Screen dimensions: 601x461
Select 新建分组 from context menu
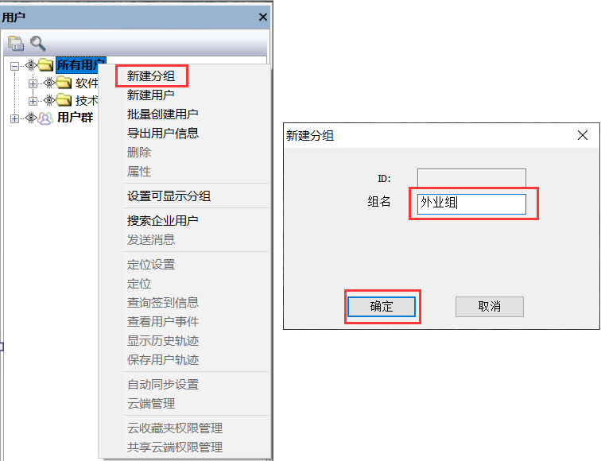(151, 76)
